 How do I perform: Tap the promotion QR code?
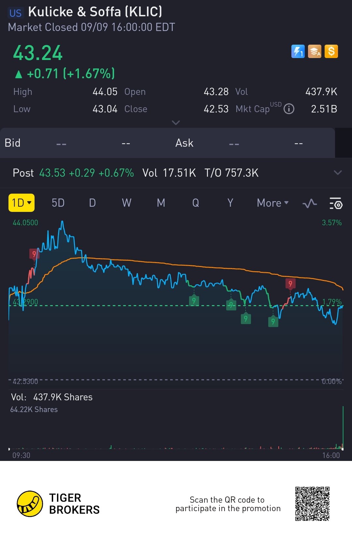coord(312,504)
